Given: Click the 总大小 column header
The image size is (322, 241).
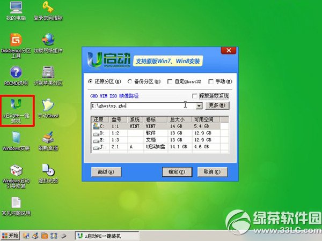Looking at the screenshot, I should [179, 119].
